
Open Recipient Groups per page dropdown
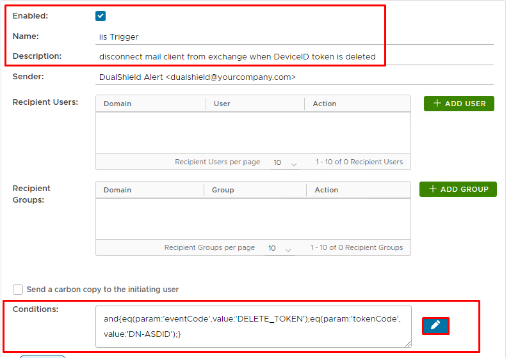click(x=280, y=248)
